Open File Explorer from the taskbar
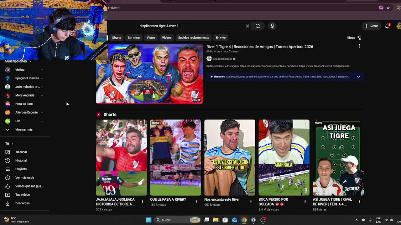This screenshot has height=225, width=401. tap(216, 220)
